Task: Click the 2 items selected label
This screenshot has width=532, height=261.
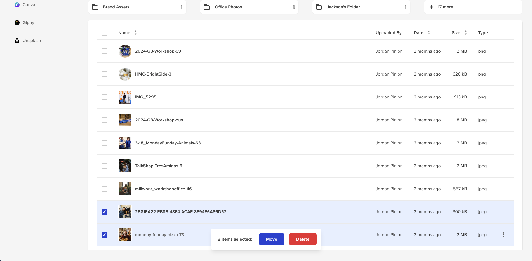Action: [x=235, y=239]
